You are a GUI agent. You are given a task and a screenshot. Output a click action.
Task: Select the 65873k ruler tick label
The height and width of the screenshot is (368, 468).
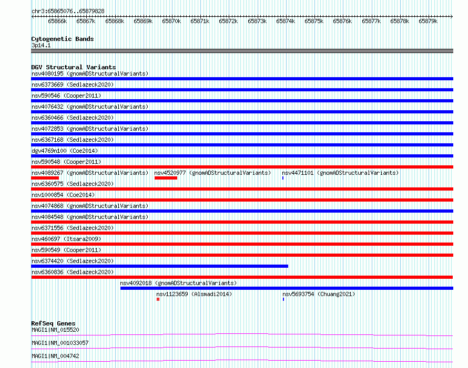(257, 21)
